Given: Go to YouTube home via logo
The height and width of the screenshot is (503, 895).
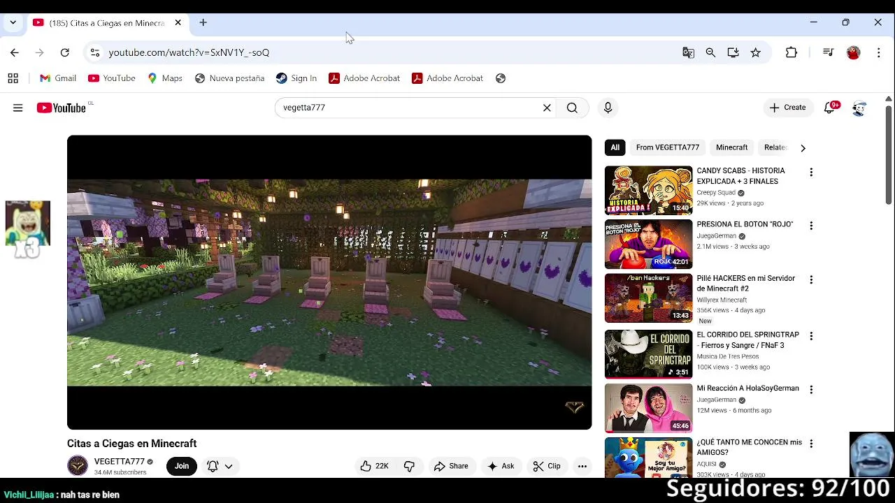Looking at the screenshot, I should pyautogui.click(x=62, y=108).
